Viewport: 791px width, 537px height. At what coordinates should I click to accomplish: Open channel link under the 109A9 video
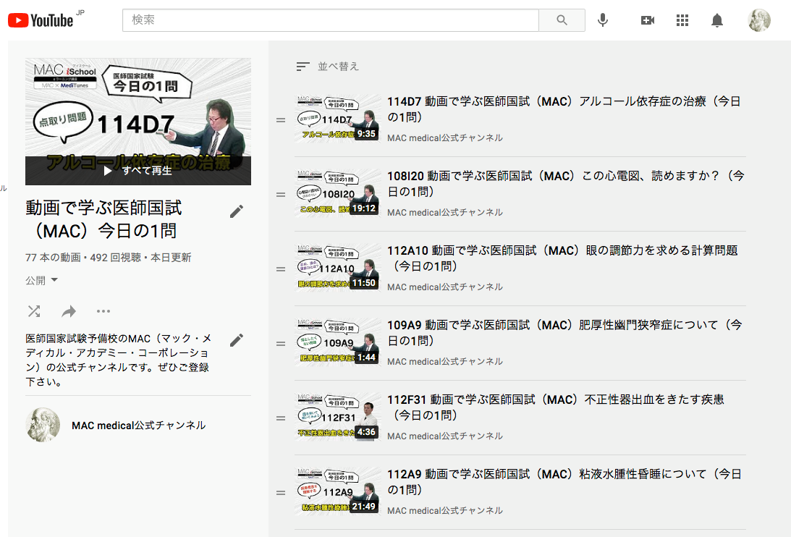(x=445, y=361)
